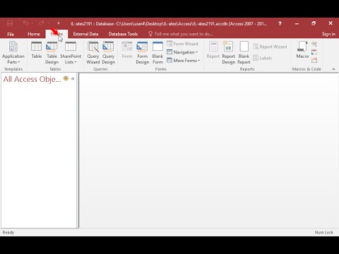The height and width of the screenshot is (254, 339).
Task: Click the Tell me what you want box
Action: (181, 34)
